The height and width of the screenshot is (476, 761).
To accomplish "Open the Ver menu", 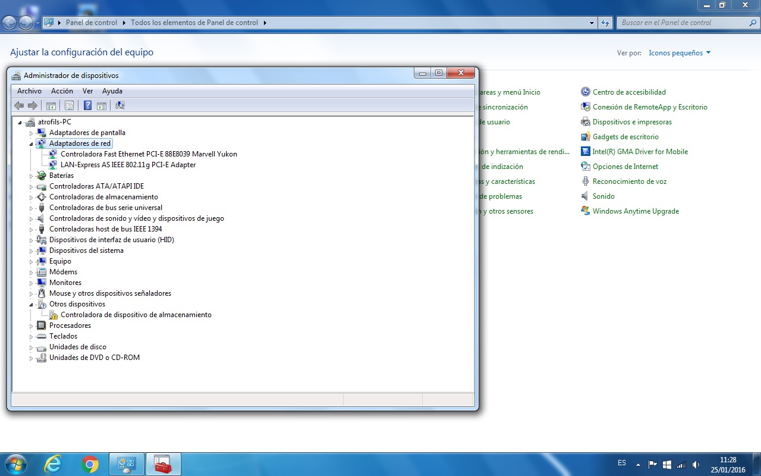I will point(87,91).
